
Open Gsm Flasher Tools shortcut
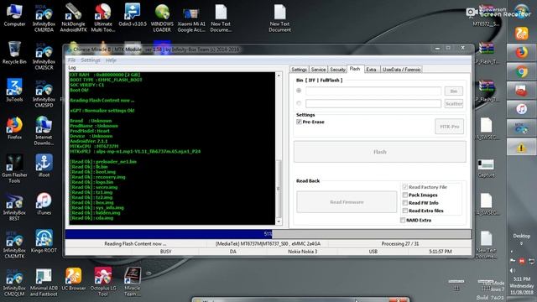[x=14, y=169]
